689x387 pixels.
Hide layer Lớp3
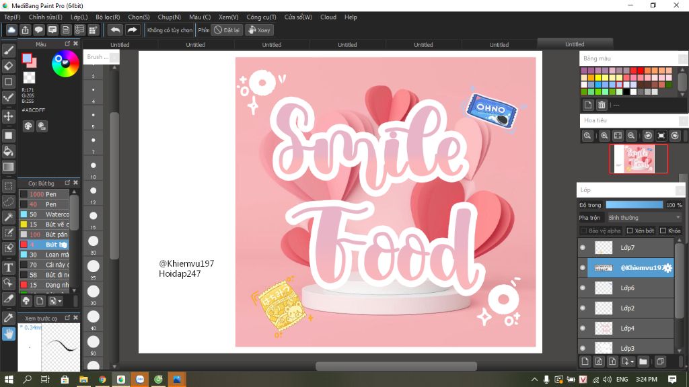tap(583, 348)
